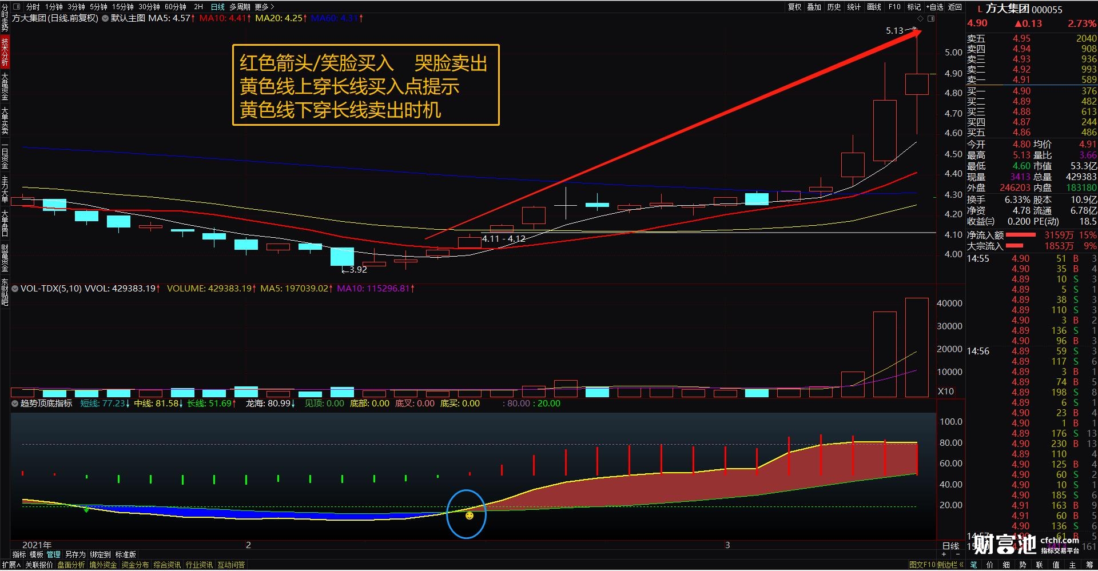Expand the 扩展 panel at bottom-left
Viewport: 1098px width, 571px height.
(11, 565)
